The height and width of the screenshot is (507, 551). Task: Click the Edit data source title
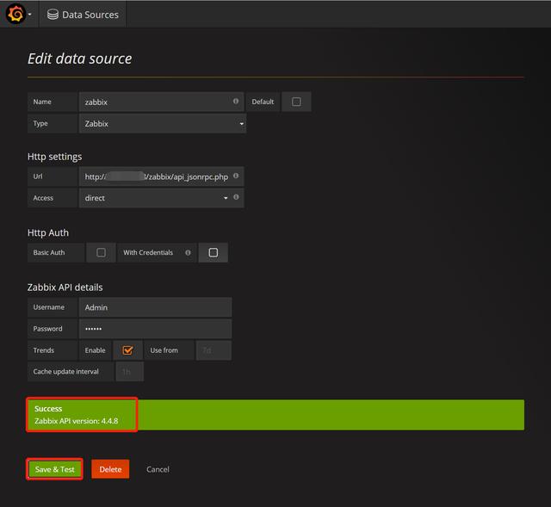(x=80, y=59)
